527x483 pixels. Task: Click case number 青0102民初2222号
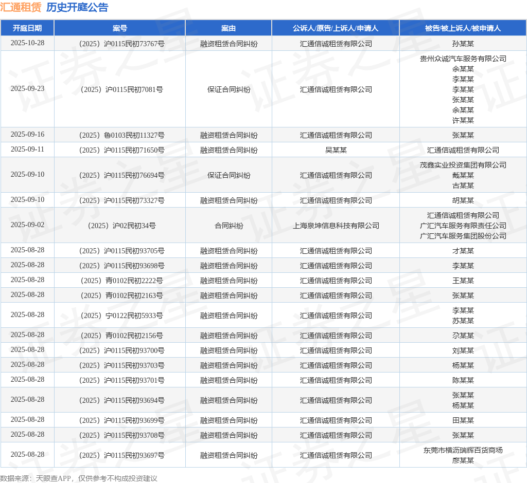click(121, 281)
